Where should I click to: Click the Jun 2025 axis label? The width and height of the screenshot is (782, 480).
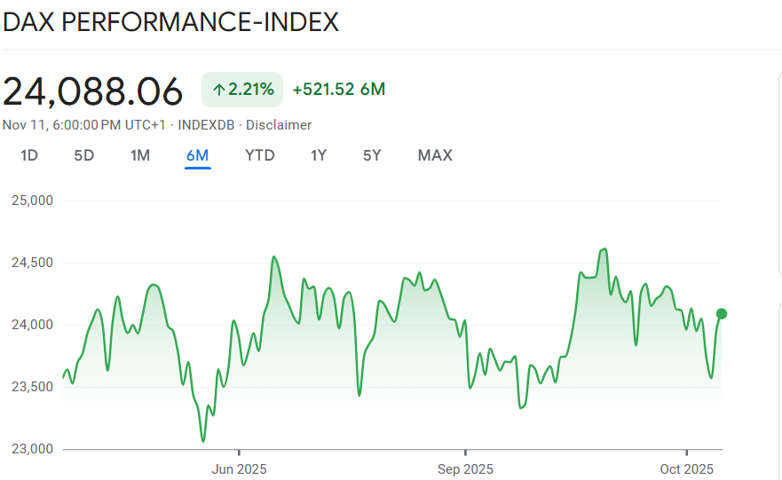pos(239,468)
